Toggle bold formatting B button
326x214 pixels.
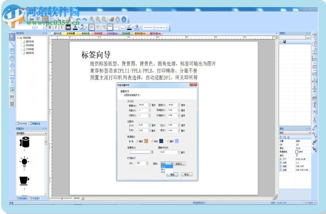[x=50, y=27]
